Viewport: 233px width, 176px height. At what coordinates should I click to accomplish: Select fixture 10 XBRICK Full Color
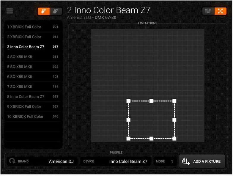[x=33, y=117]
